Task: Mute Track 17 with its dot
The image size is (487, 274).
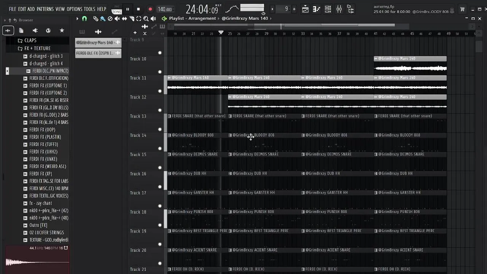Action: tap(160, 206)
